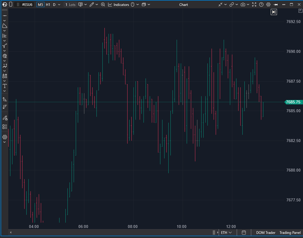Expand the mouse mode dropdown arrow
Image resolution: width=303 pixels, height=238 pixels.
pyautogui.click(x=138, y=5)
